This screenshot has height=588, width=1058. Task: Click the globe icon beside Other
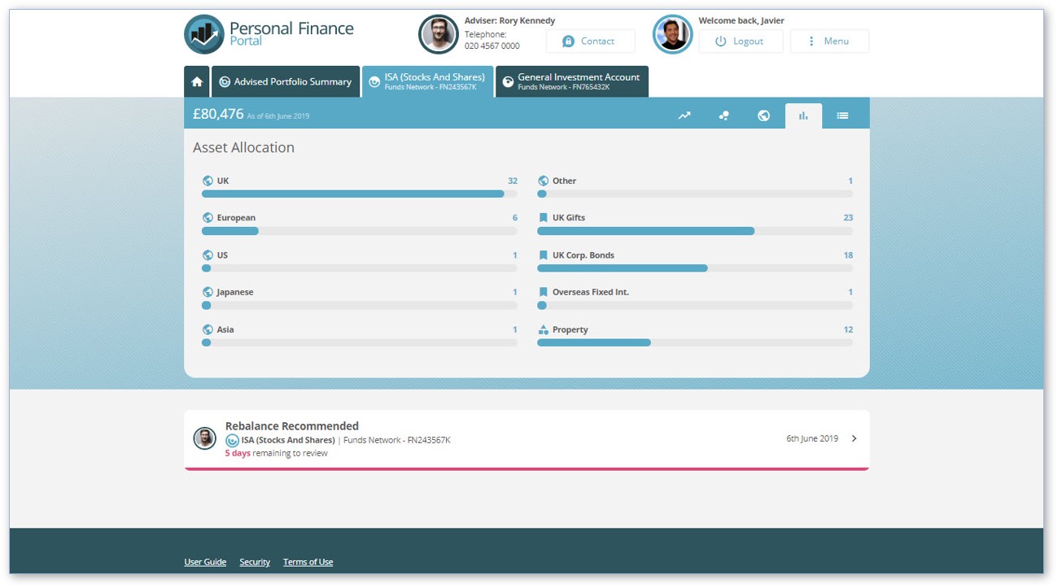(543, 181)
